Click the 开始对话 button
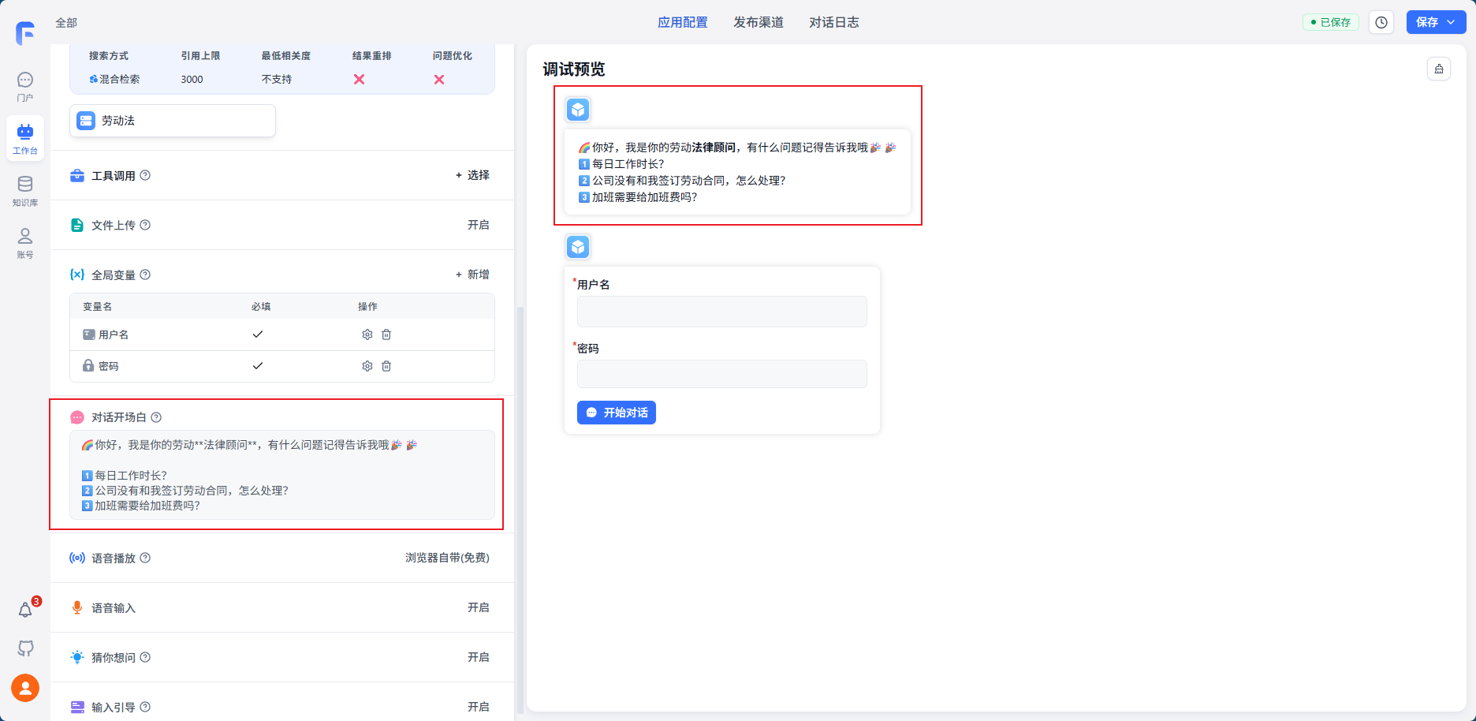The height and width of the screenshot is (721, 1476). [x=616, y=413]
